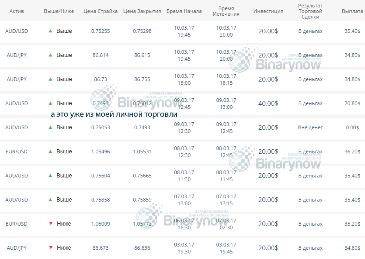Click green up arrow beside strike 86.614
Screen dimensions: 365x259
pos(51,55)
